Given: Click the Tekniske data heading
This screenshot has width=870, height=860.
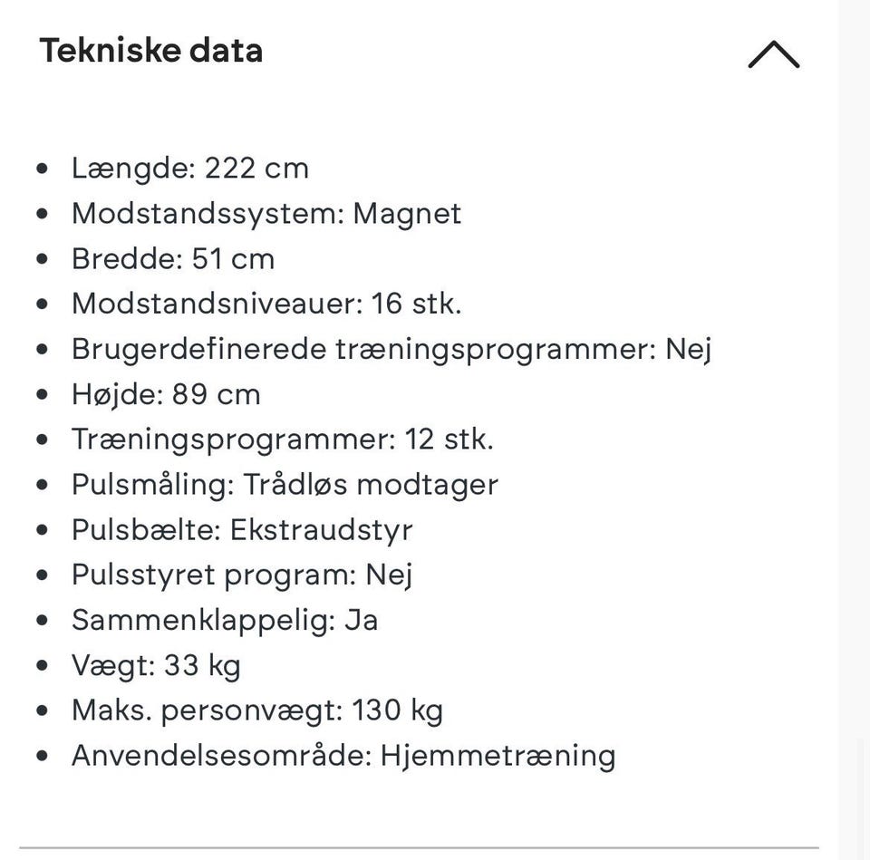Looking at the screenshot, I should tap(151, 51).
